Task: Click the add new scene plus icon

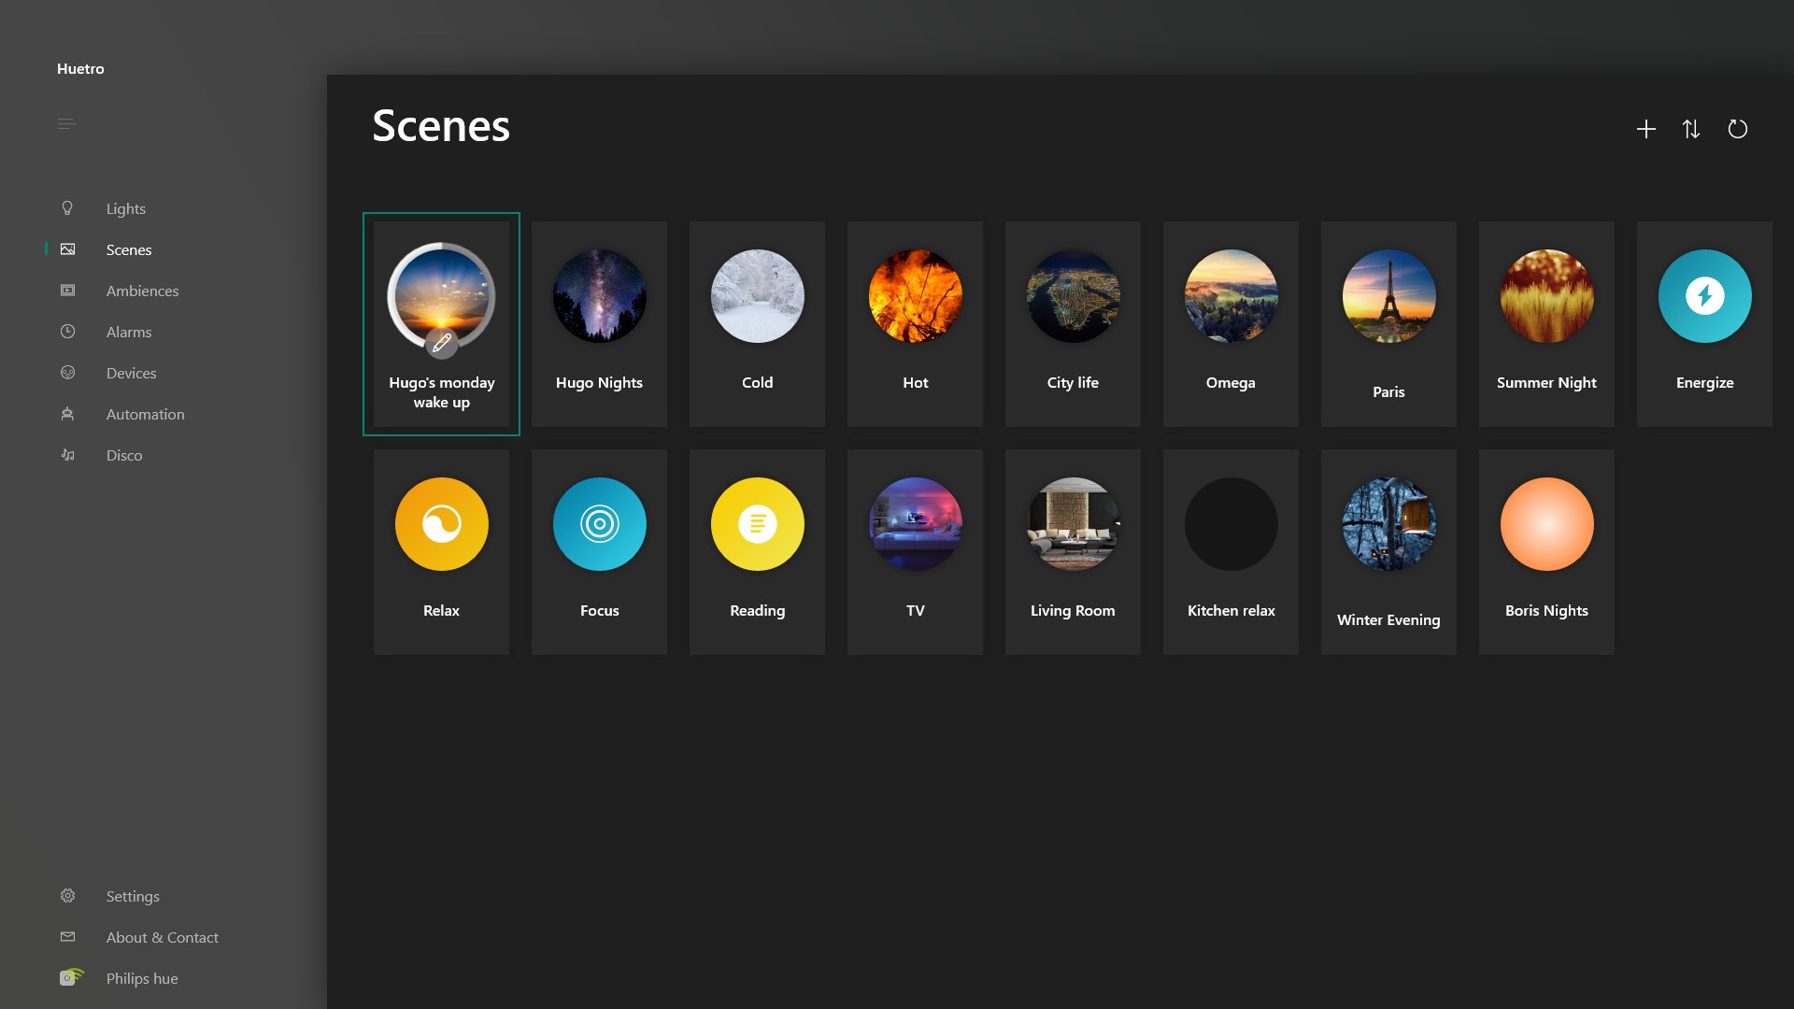Action: [1646, 129]
